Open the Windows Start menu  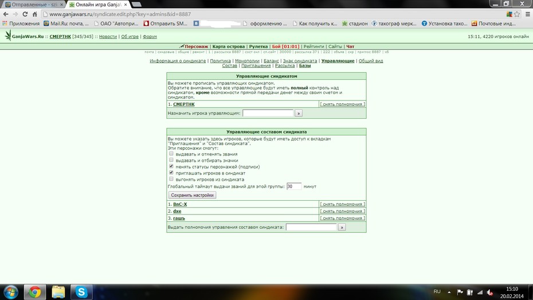pos(11,292)
